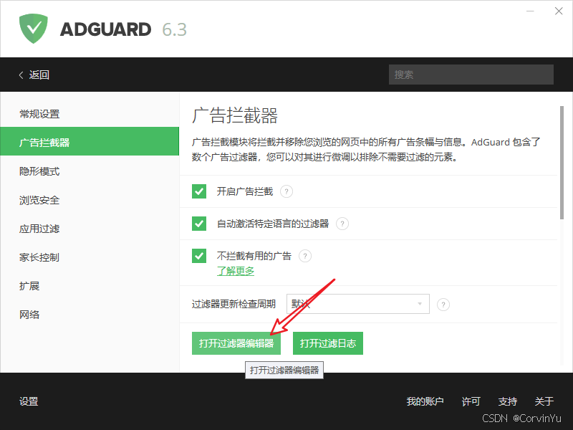Click the vertical scrollbar thumb
Screen dimensions: 573x430
point(562,163)
